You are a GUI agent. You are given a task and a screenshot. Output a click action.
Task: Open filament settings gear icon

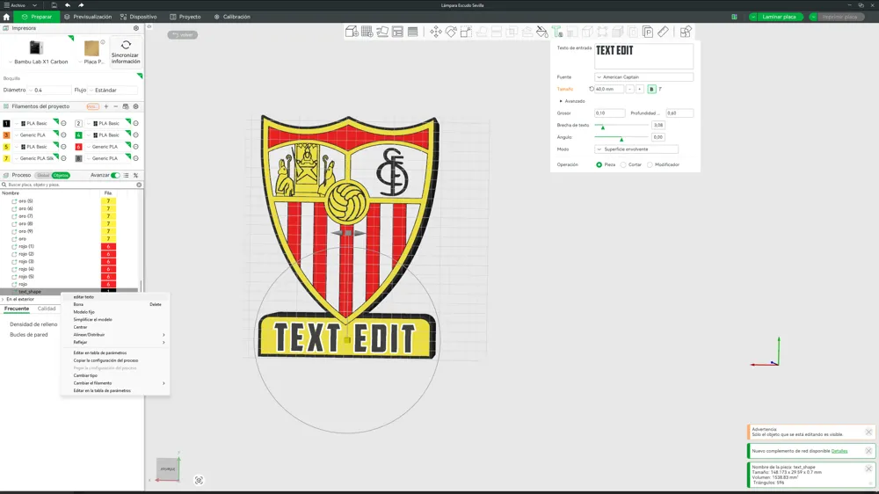click(x=135, y=106)
